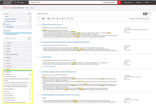Expand the Law Firm filter

point(17,60)
